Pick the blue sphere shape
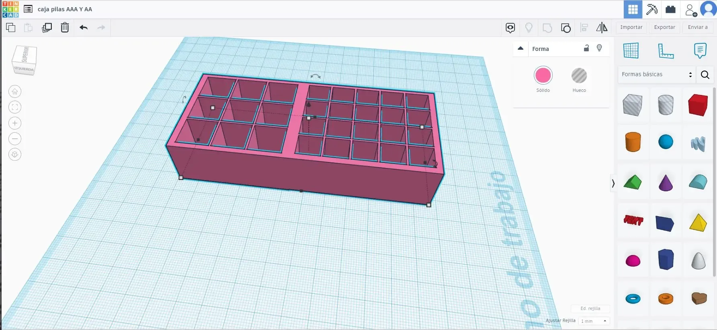717x330 pixels. 666,142
